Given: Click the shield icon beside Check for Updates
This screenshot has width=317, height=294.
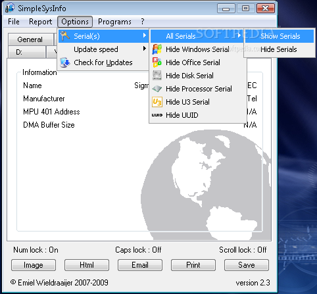Looking at the screenshot, I should point(65,62).
